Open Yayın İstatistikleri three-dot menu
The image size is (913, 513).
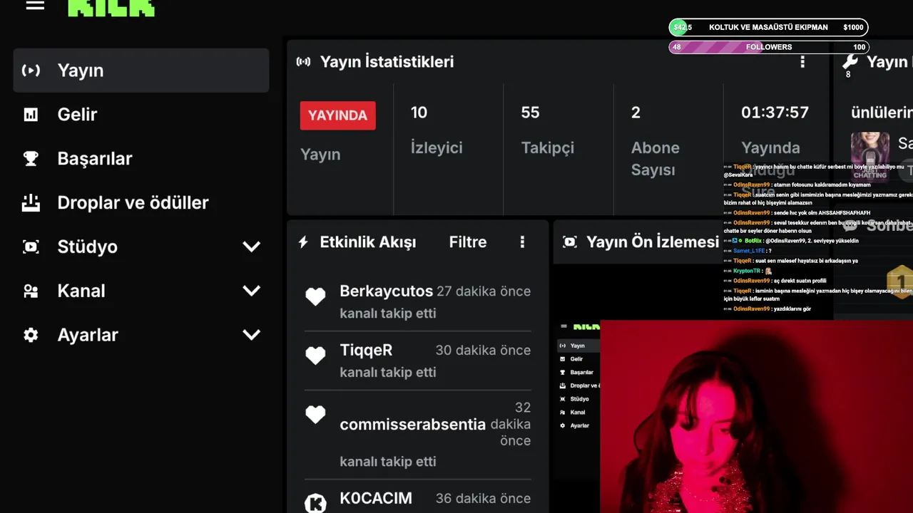802,62
